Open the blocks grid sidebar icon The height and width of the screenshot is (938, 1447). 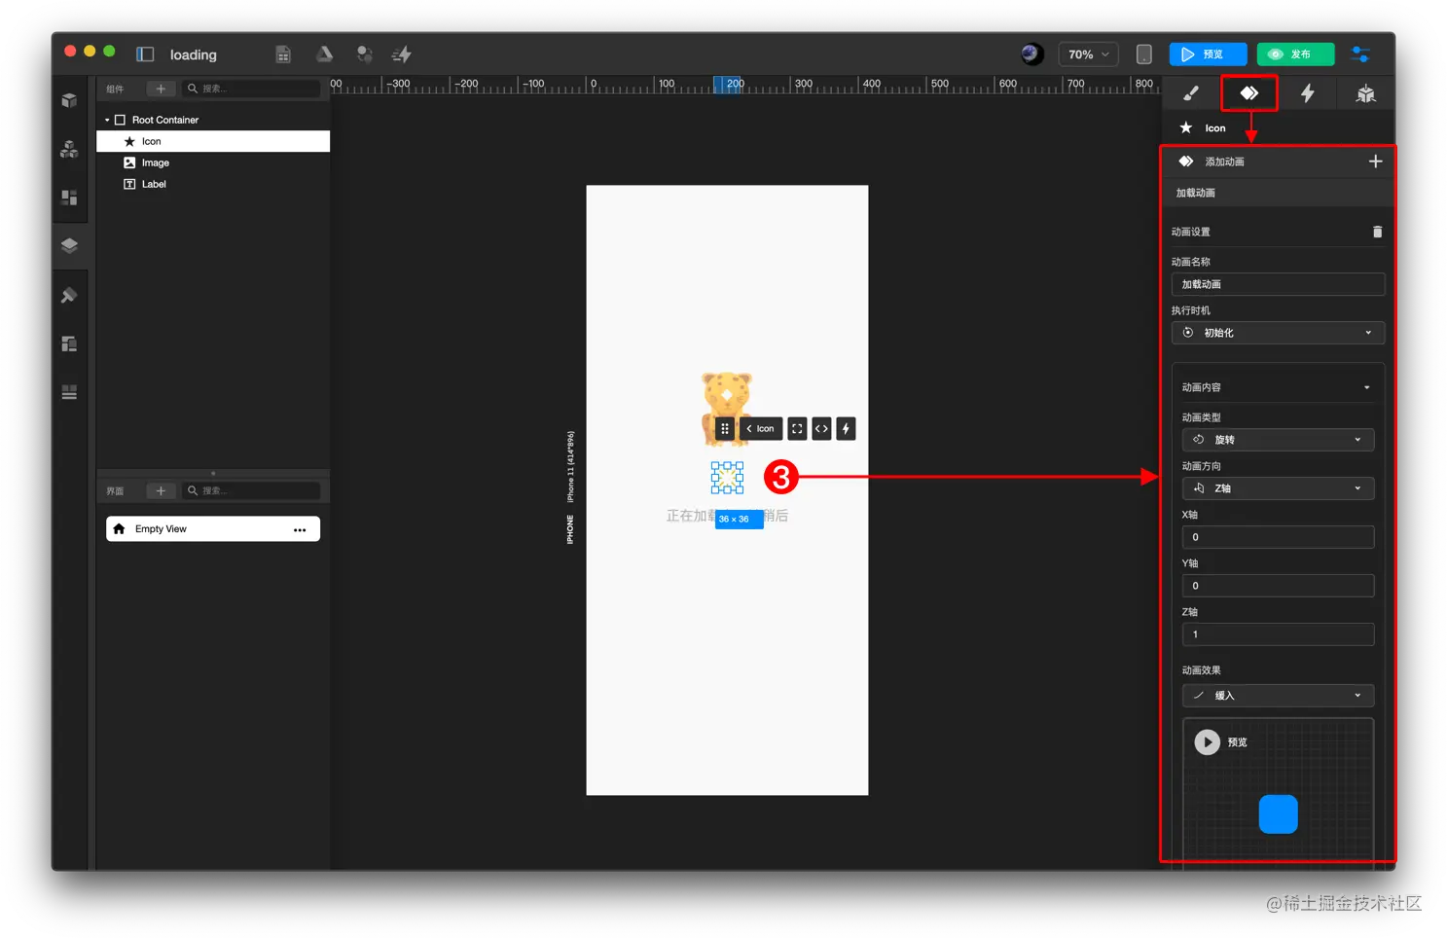(69, 198)
